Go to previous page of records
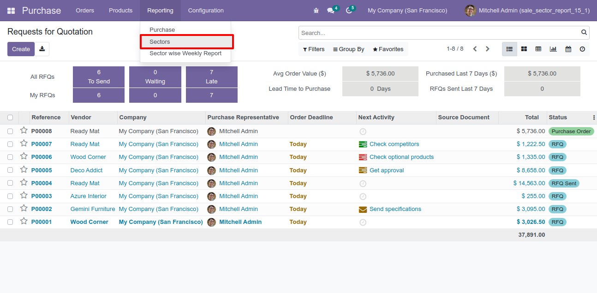The width and height of the screenshot is (597, 293). tap(475, 49)
